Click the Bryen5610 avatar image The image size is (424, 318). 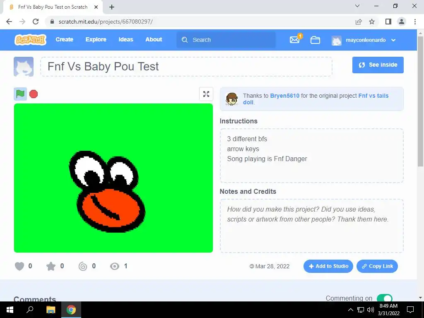pyautogui.click(x=232, y=99)
